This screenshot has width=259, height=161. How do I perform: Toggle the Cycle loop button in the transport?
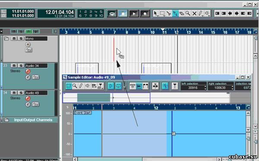(x=112, y=13)
